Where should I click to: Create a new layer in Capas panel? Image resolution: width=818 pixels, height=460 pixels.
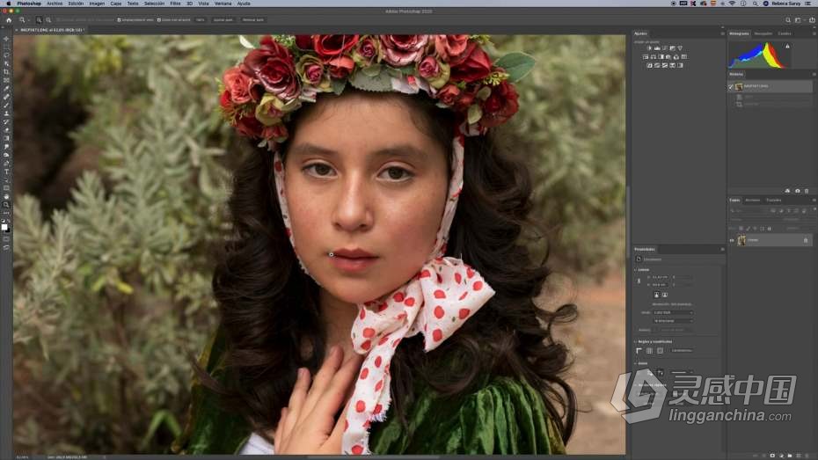(x=798, y=456)
